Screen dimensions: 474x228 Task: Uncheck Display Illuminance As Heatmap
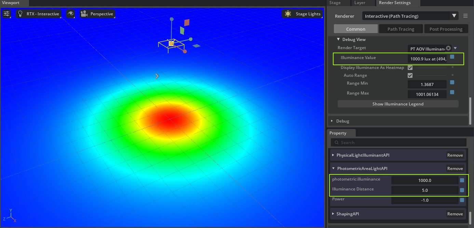tap(410, 68)
